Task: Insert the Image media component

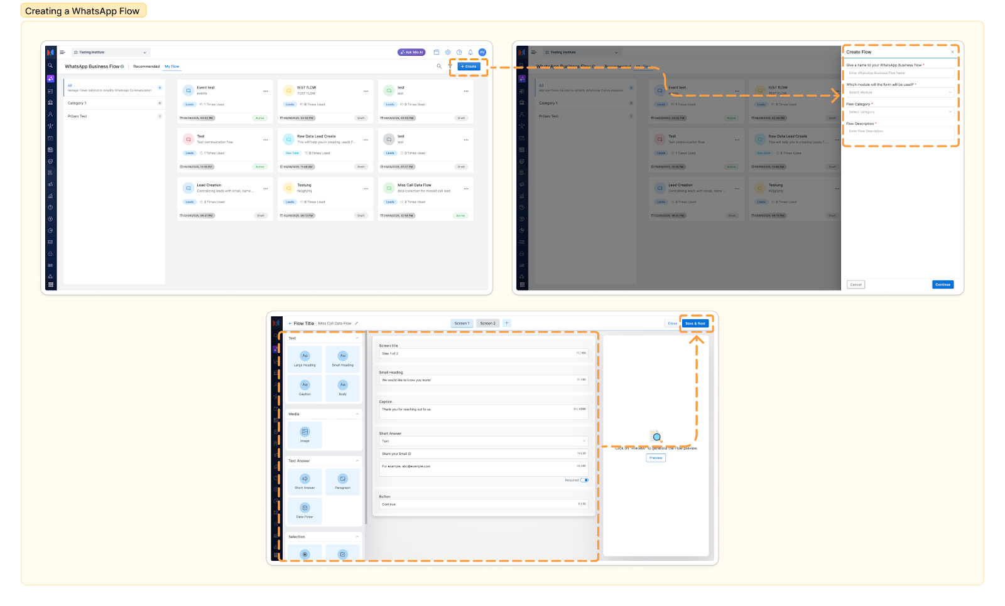Action: (x=305, y=434)
